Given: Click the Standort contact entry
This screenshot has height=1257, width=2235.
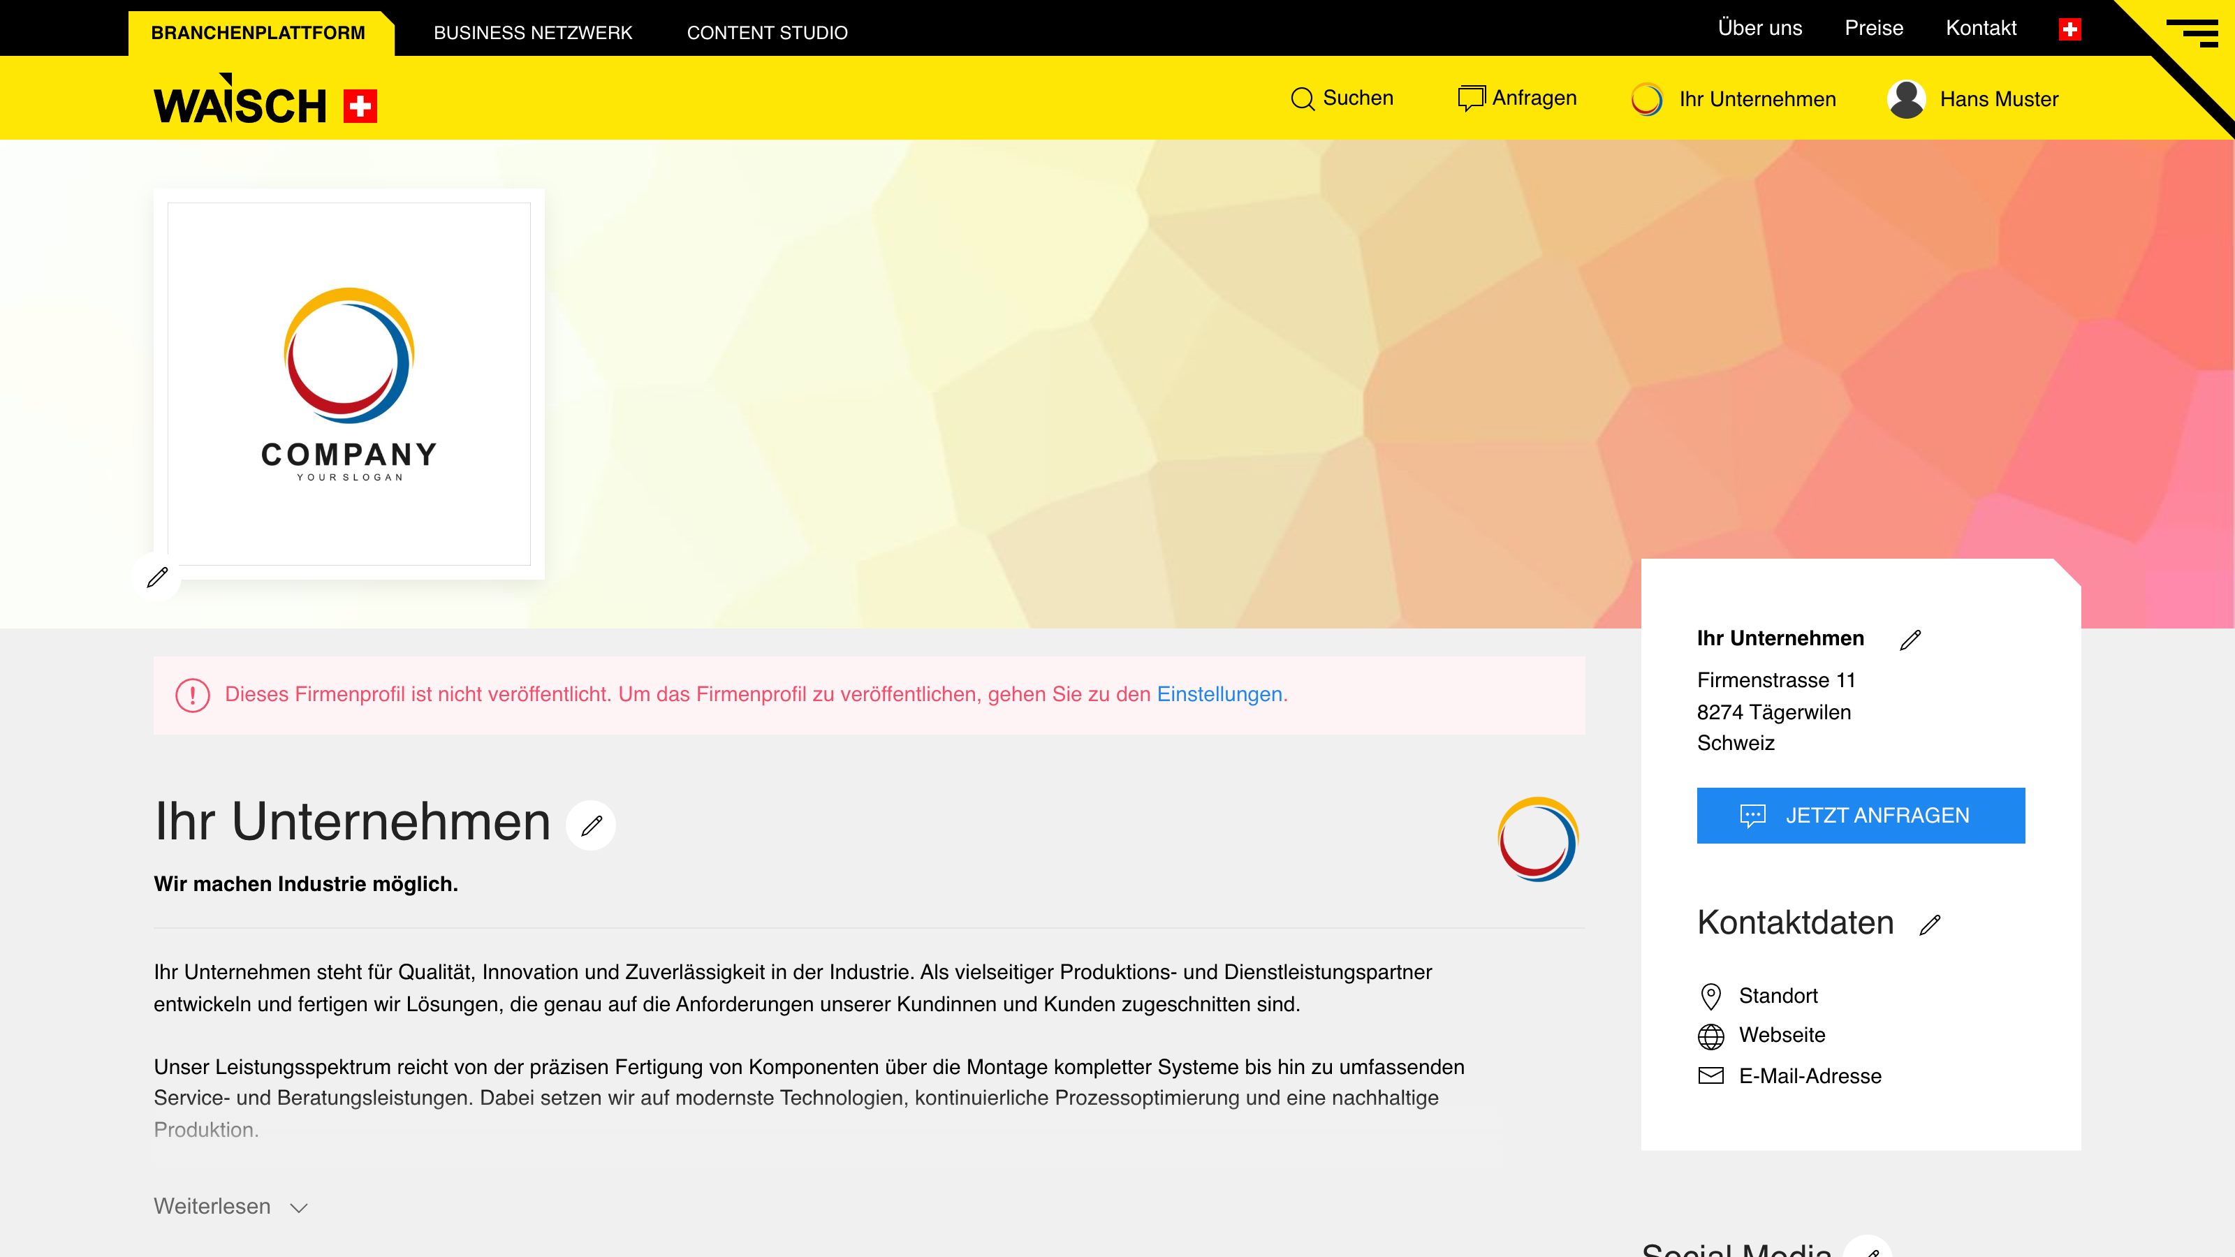Looking at the screenshot, I should tap(1778, 996).
